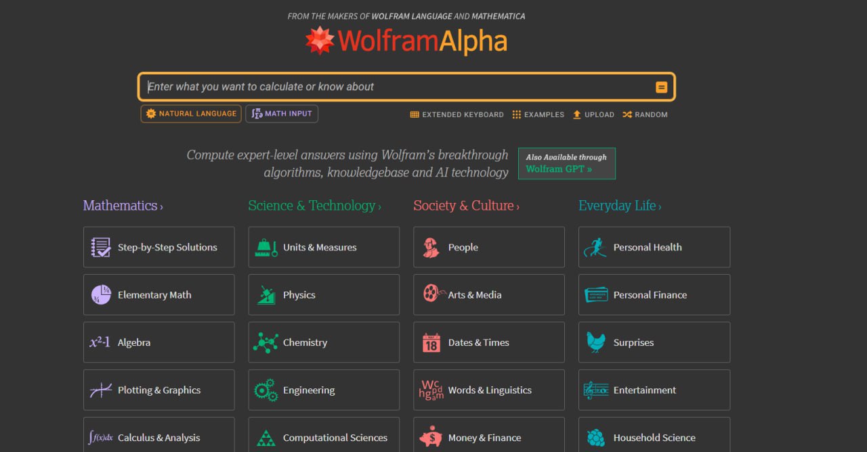This screenshot has width=867, height=452.
Task: Open the Examples menu item
Action: [x=538, y=115]
